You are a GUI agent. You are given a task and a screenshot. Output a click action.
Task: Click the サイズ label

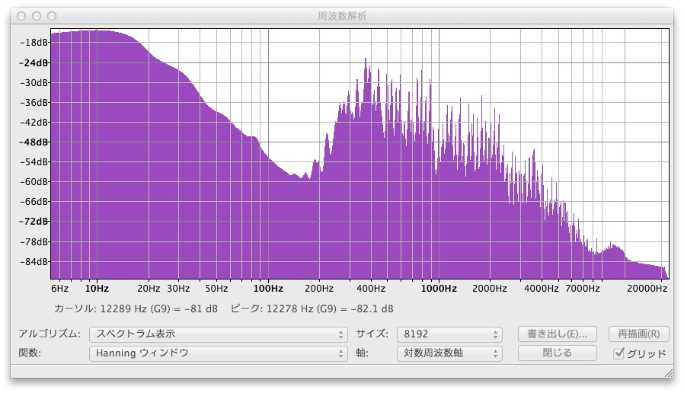pos(372,334)
